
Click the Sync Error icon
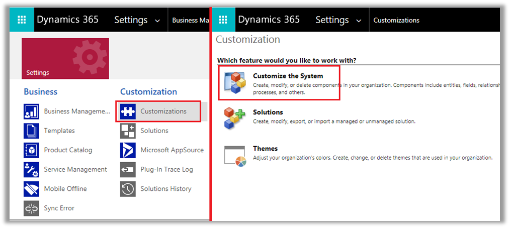tap(31, 208)
